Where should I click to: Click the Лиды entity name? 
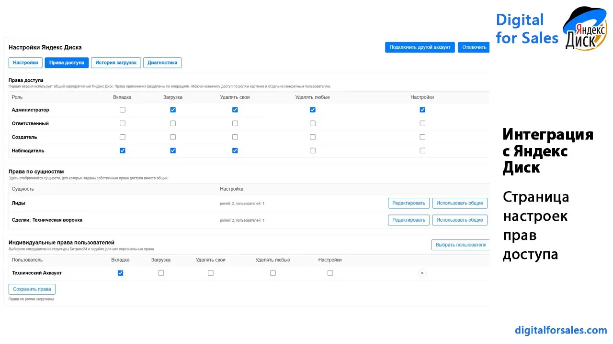19,203
